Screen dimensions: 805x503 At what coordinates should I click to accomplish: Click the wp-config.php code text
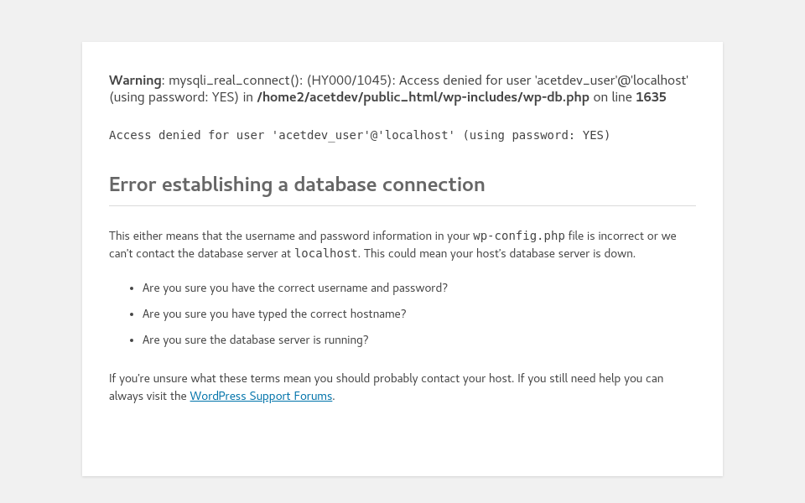[x=519, y=236]
